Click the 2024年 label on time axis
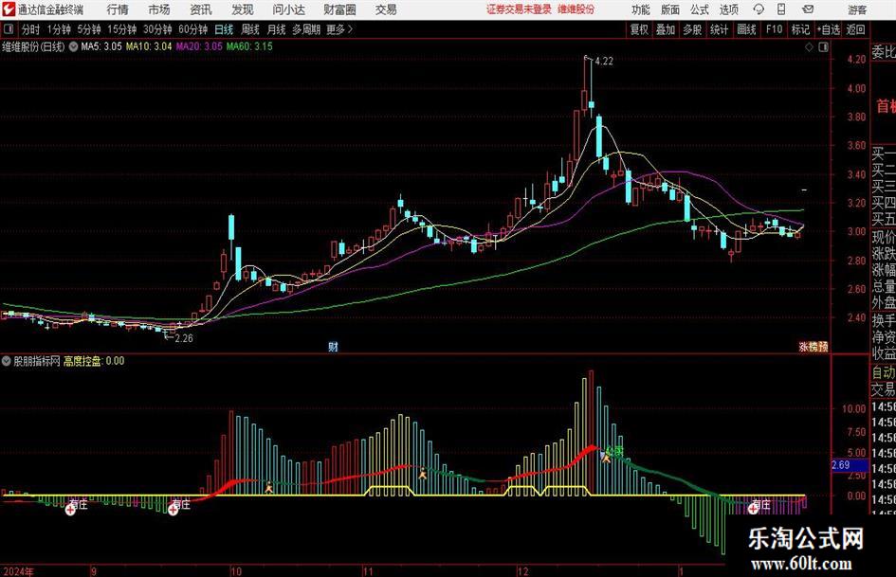This screenshot has width=896, height=577. pos(18,571)
